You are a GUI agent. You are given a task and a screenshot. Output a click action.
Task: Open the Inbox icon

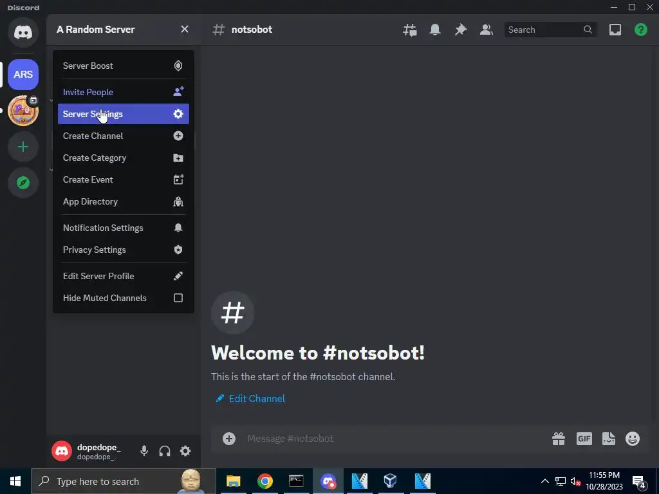coord(615,30)
